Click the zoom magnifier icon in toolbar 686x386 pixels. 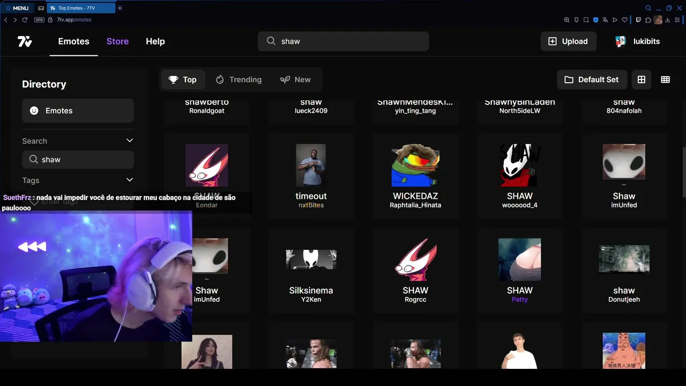point(566,20)
